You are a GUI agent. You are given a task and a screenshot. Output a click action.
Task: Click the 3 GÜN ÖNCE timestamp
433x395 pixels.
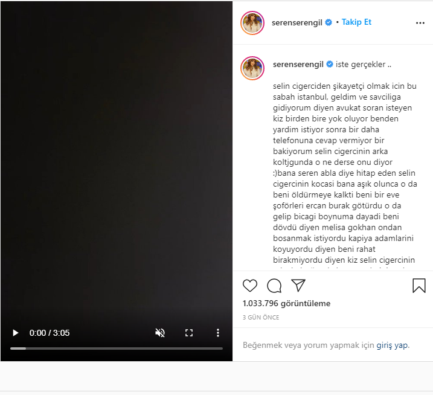click(261, 317)
